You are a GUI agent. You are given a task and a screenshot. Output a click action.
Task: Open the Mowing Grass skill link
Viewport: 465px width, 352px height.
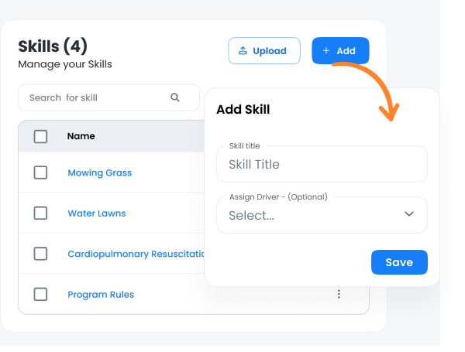[100, 173]
